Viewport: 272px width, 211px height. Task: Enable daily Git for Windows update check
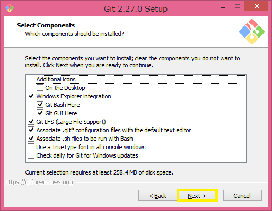coord(31,155)
